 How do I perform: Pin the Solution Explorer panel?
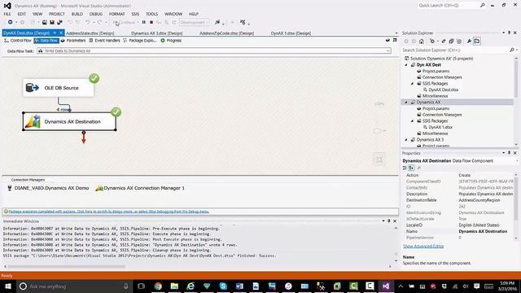pyautogui.click(x=509, y=33)
